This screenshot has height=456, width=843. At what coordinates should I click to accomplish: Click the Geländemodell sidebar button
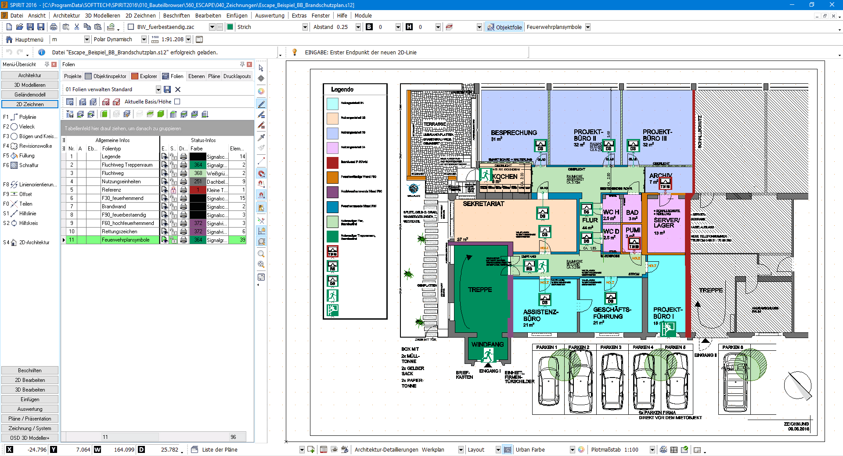click(x=30, y=95)
